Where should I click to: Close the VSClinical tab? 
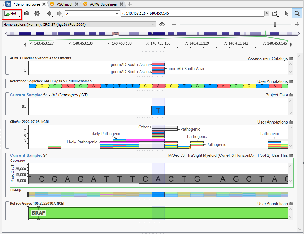point(77,4)
